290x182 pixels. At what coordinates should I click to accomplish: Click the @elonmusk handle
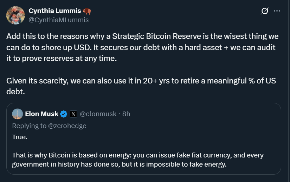pos(97,114)
